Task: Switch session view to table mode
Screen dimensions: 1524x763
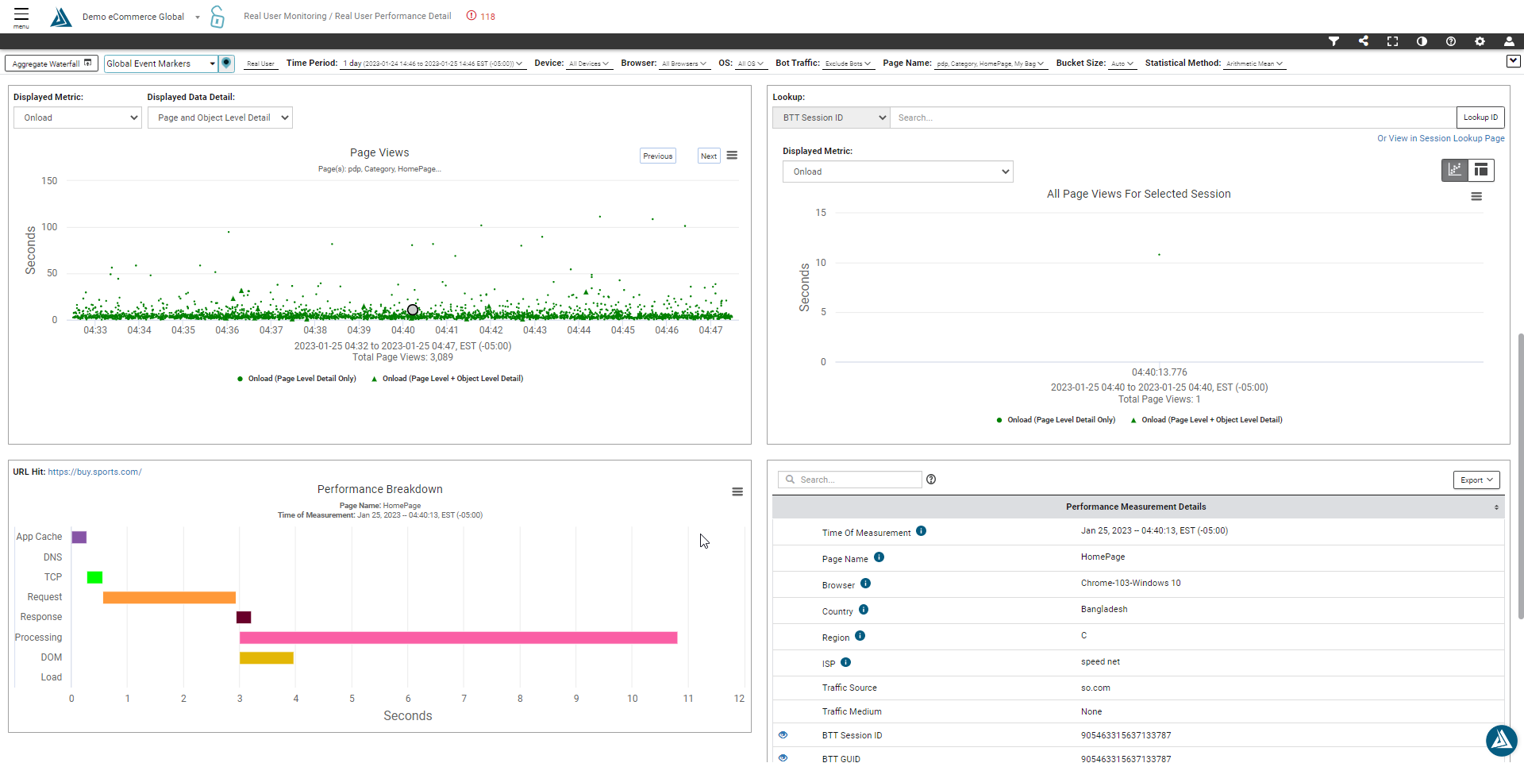Action: tap(1481, 170)
